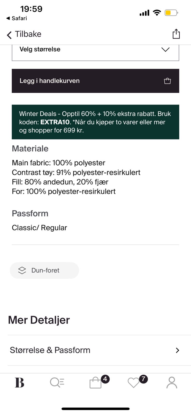Viewport: 191px width, 414px height.
Task: Tap the Boozt B logo icon
Action: [19, 382]
